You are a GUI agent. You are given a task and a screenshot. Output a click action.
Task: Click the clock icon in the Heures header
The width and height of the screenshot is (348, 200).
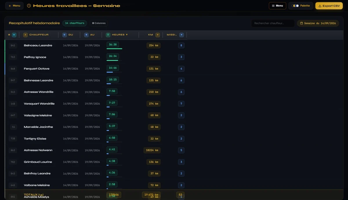coord(108,35)
